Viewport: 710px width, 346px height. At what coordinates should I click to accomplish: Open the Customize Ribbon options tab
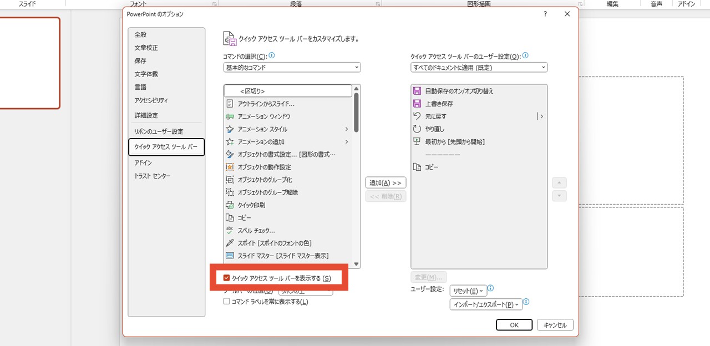[x=166, y=131]
